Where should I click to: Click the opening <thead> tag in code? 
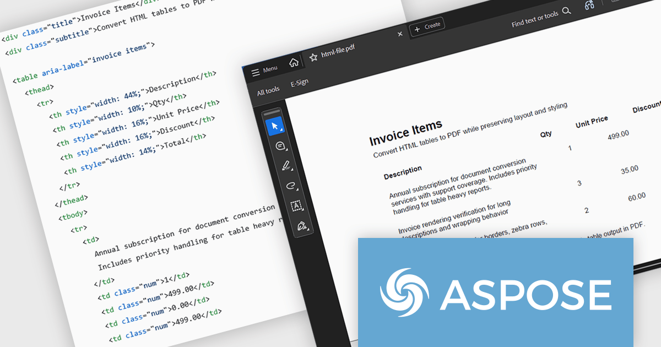39,89
